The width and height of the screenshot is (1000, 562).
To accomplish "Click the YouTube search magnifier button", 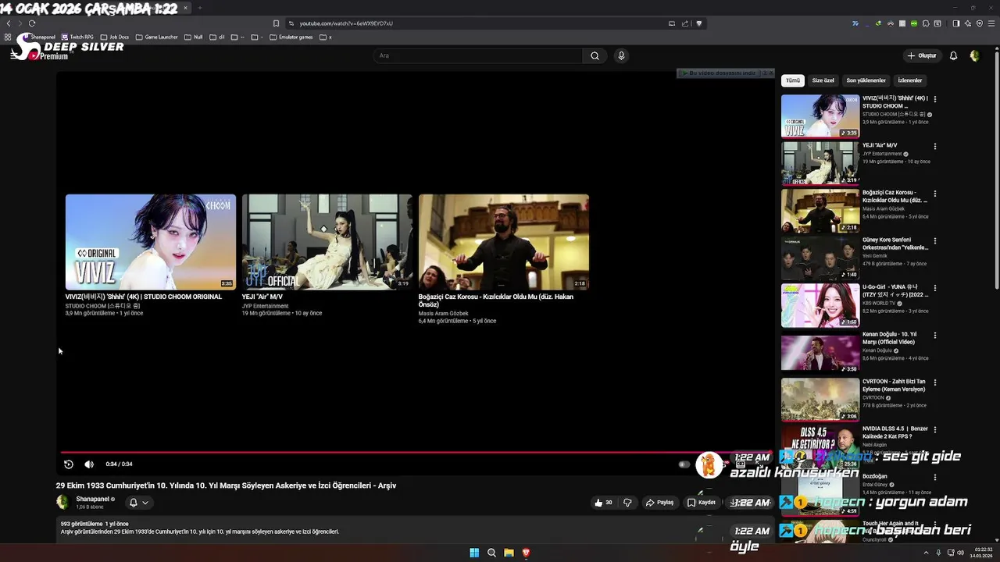I will point(595,55).
